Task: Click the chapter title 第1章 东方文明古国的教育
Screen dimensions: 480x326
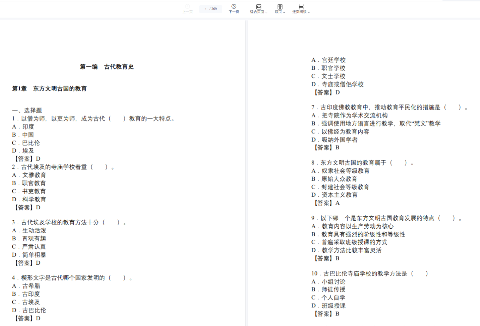Action: (49, 88)
